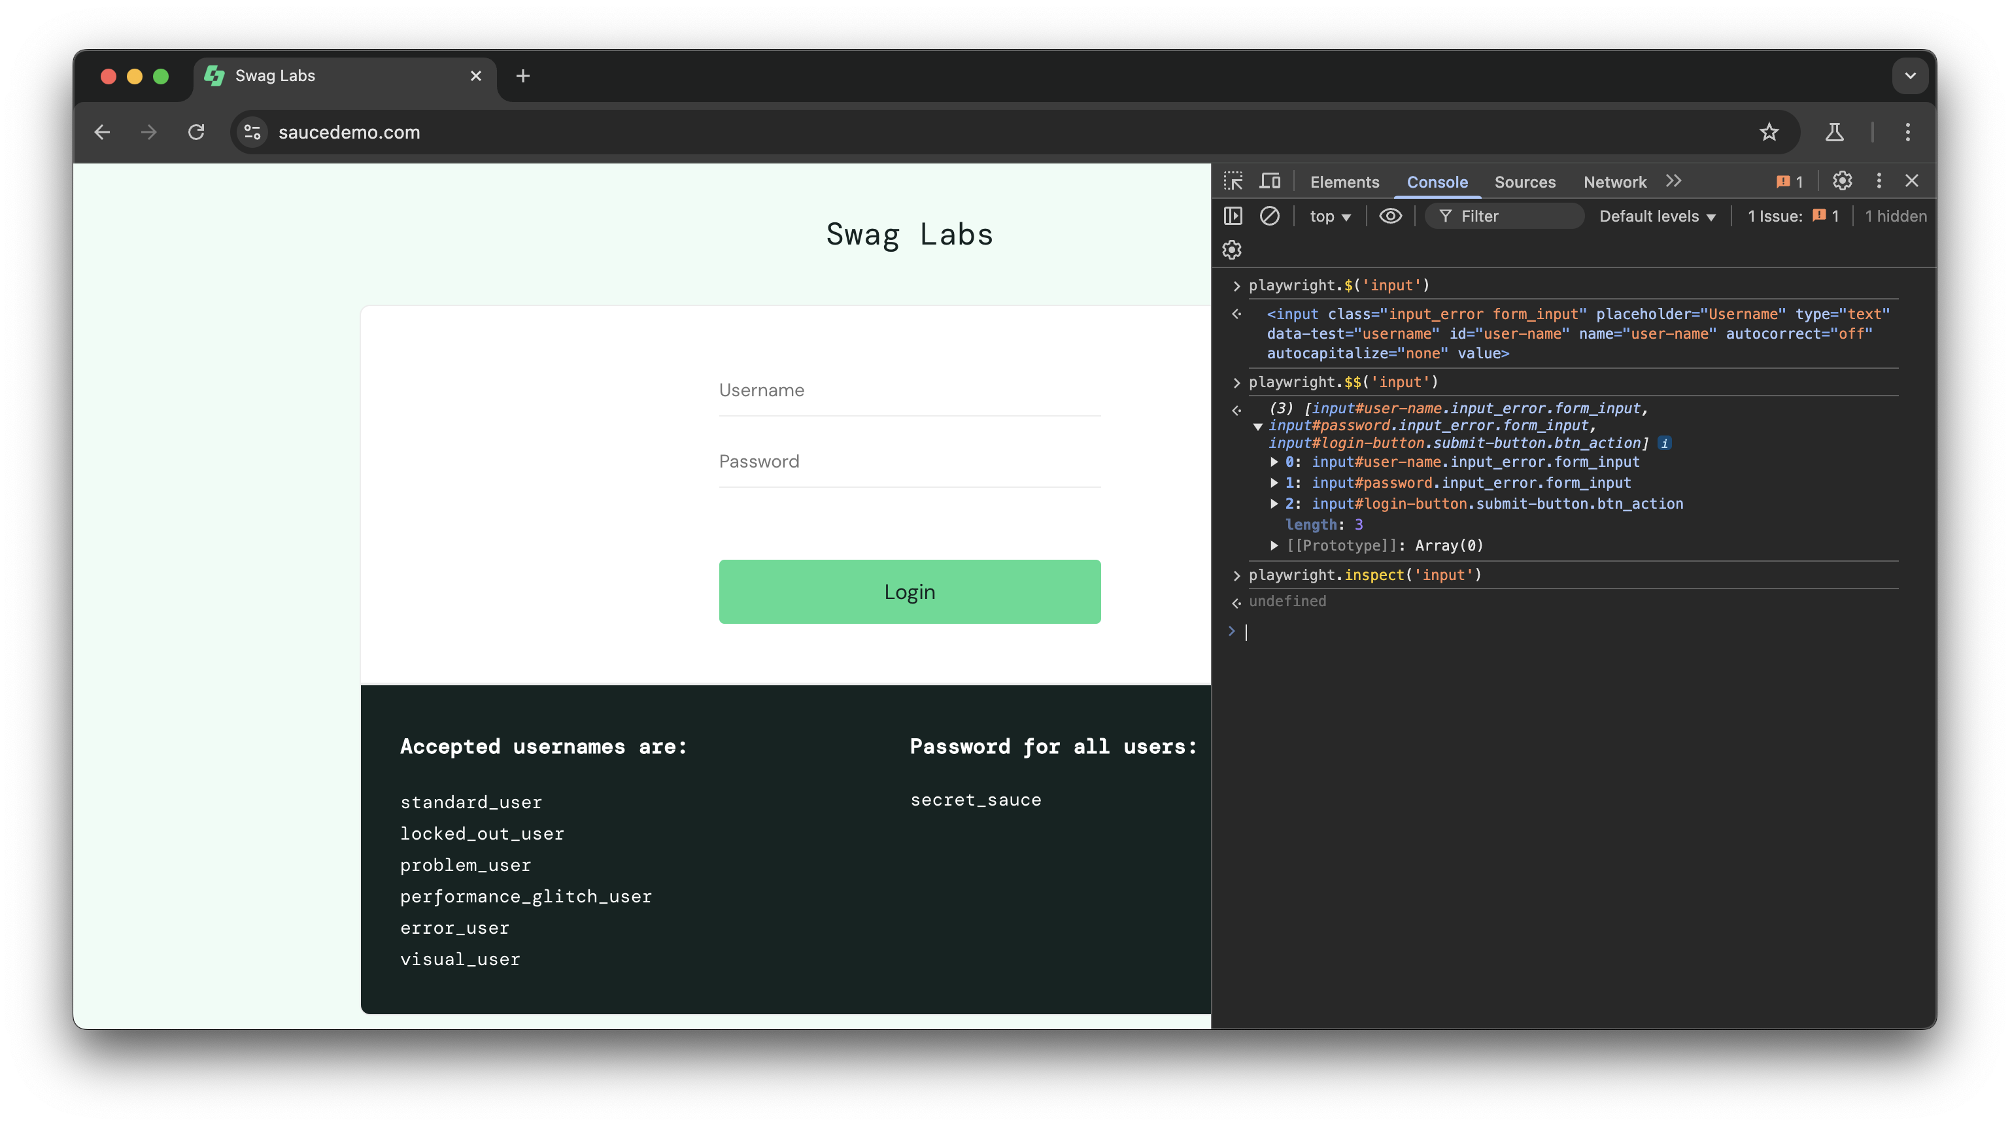The height and width of the screenshot is (1126, 2010).
Task: Click the 1 Issue link
Action: point(1793,216)
